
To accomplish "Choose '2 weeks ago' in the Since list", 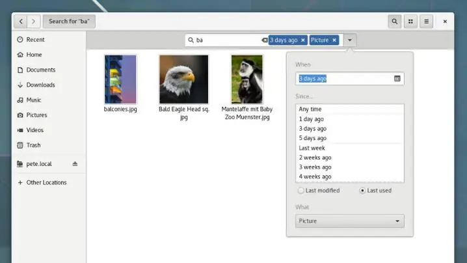I will [350, 158].
